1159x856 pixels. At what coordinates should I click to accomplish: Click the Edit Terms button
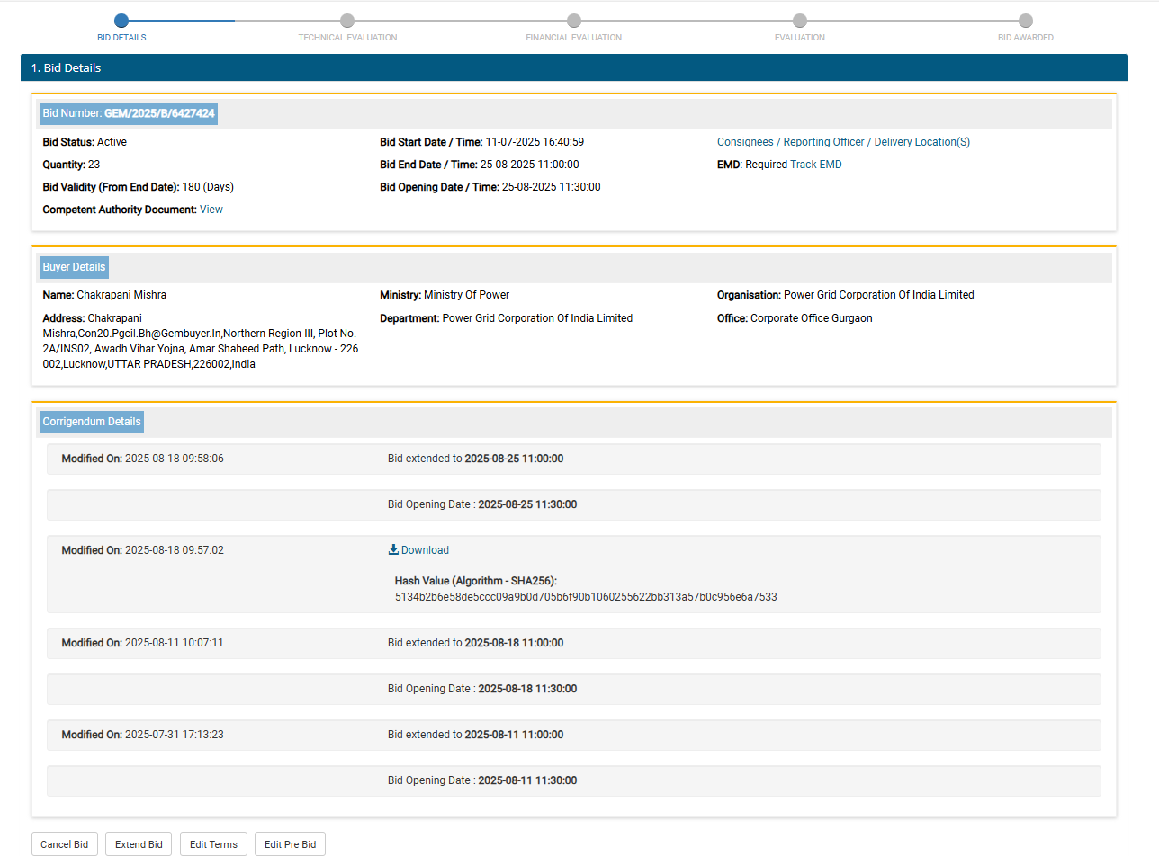213,844
